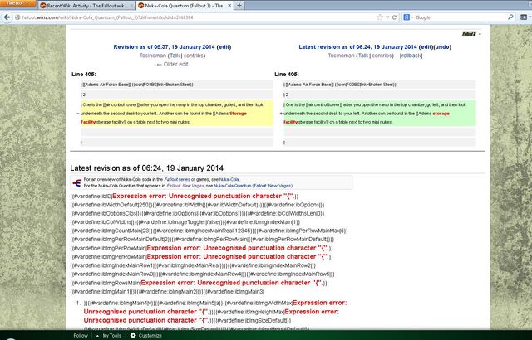Close the Recent Wiki Activity tab
This screenshot has width=532, height=340.
131,6
